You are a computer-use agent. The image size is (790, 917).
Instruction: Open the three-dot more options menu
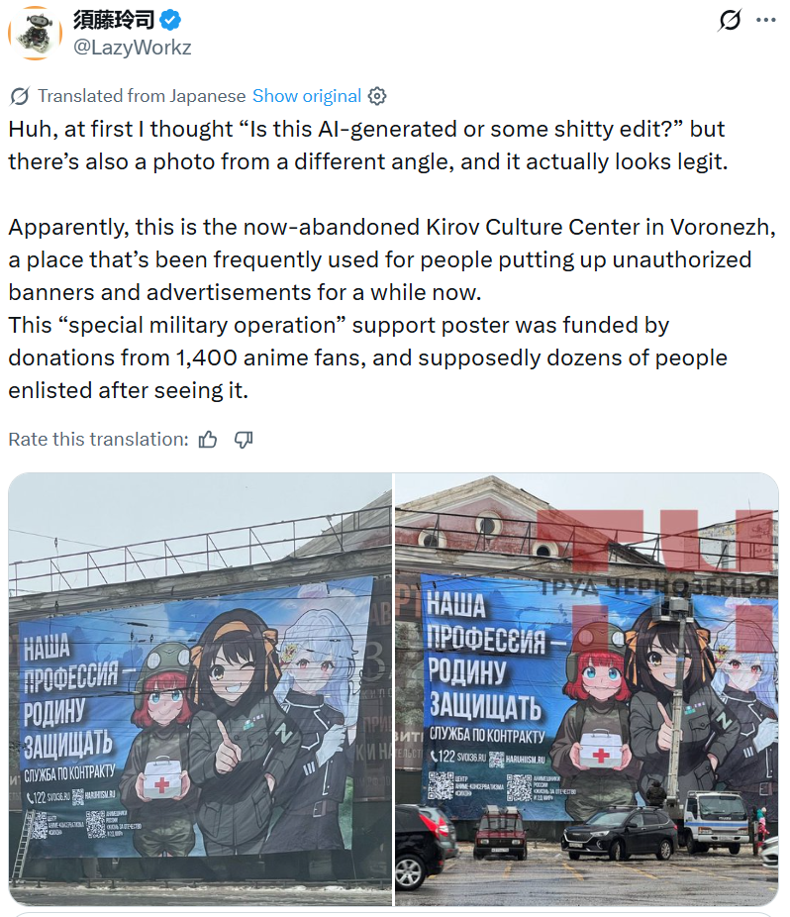[x=766, y=20]
